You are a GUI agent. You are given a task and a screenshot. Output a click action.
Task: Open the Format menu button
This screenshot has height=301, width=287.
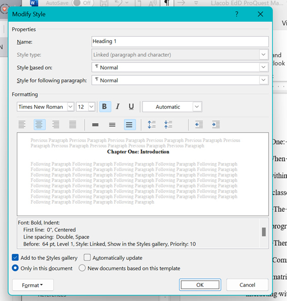(33, 285)
